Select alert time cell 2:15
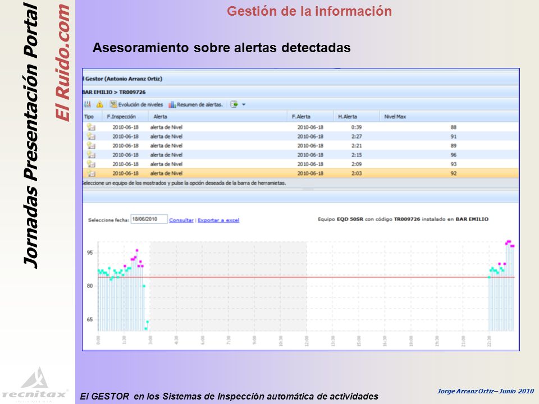The width and height of the screenshot is (539, 404). (356, 155)
